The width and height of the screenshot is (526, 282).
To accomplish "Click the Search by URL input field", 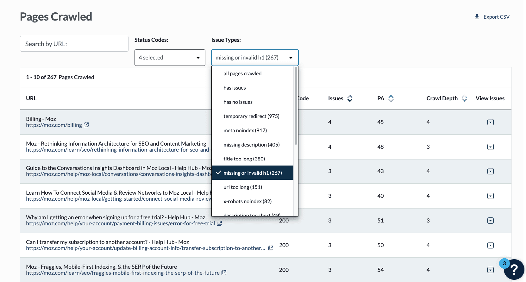I will (x=74, y=44).
